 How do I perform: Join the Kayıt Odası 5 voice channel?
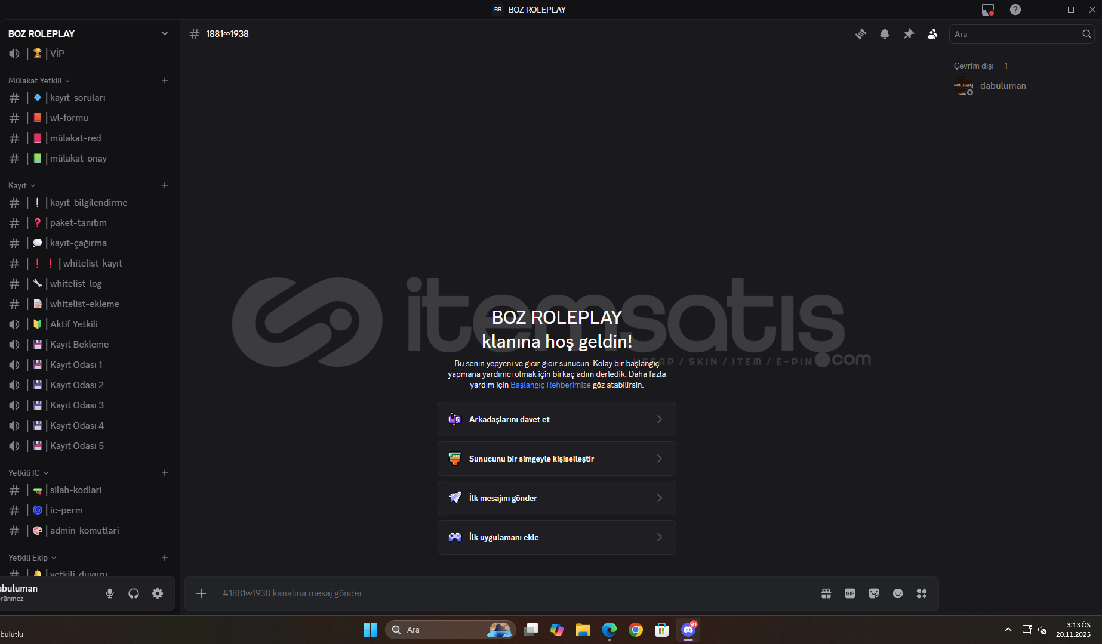[x=87, y=446]
